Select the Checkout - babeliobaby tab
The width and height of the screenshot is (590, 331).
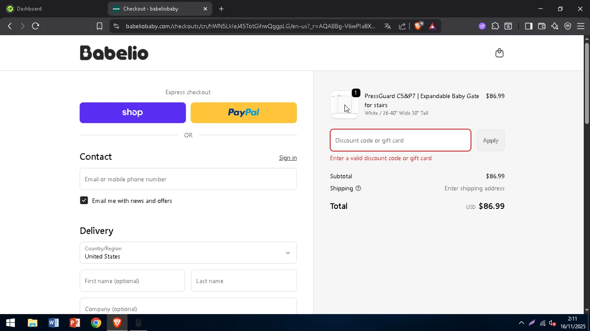click(160, 9)
